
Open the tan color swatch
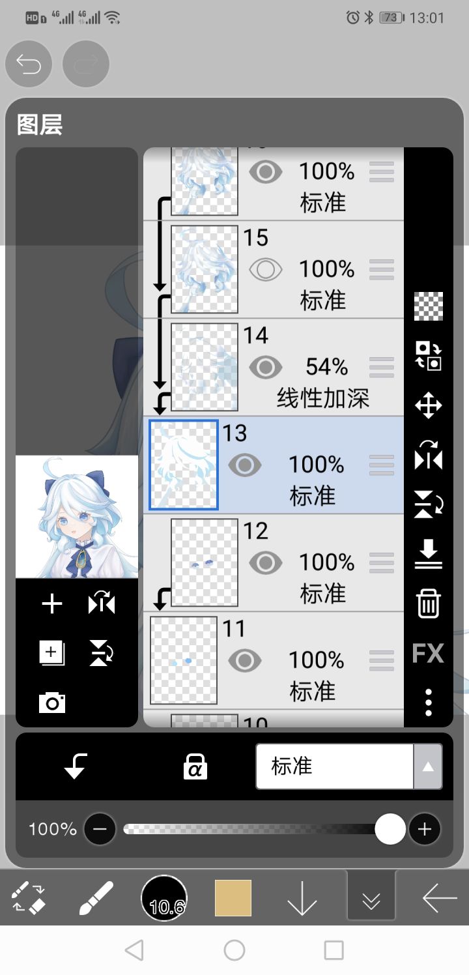[233, 898]
